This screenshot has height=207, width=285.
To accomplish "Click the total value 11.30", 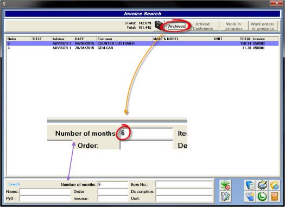I will click(247, 48).
